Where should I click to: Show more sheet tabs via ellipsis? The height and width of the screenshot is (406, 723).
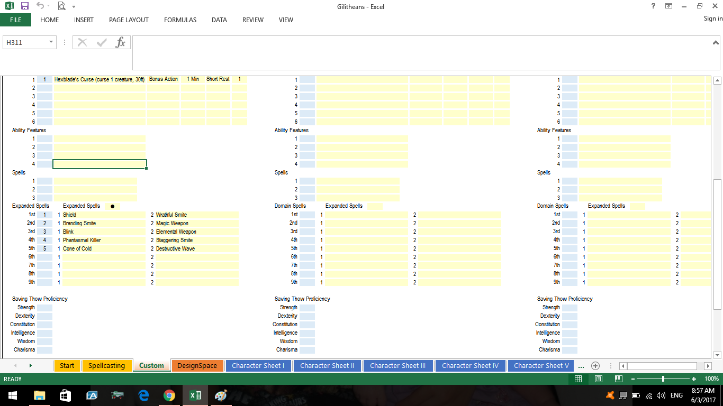[581, 366]
